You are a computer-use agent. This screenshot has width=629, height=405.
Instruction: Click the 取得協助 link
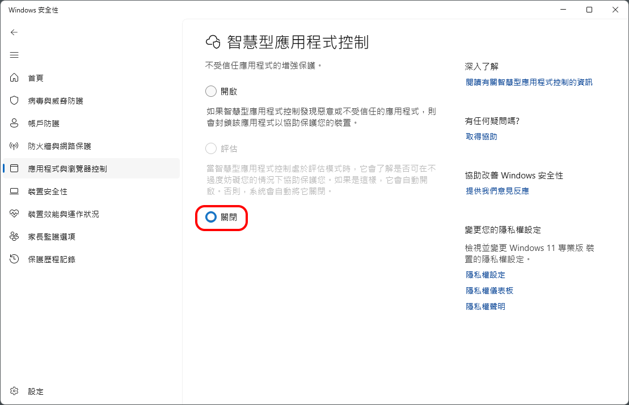[482, 137]
